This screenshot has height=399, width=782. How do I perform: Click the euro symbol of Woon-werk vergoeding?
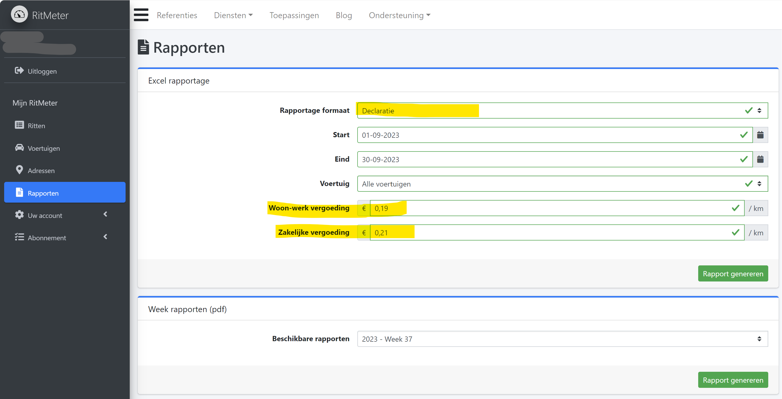364,208
